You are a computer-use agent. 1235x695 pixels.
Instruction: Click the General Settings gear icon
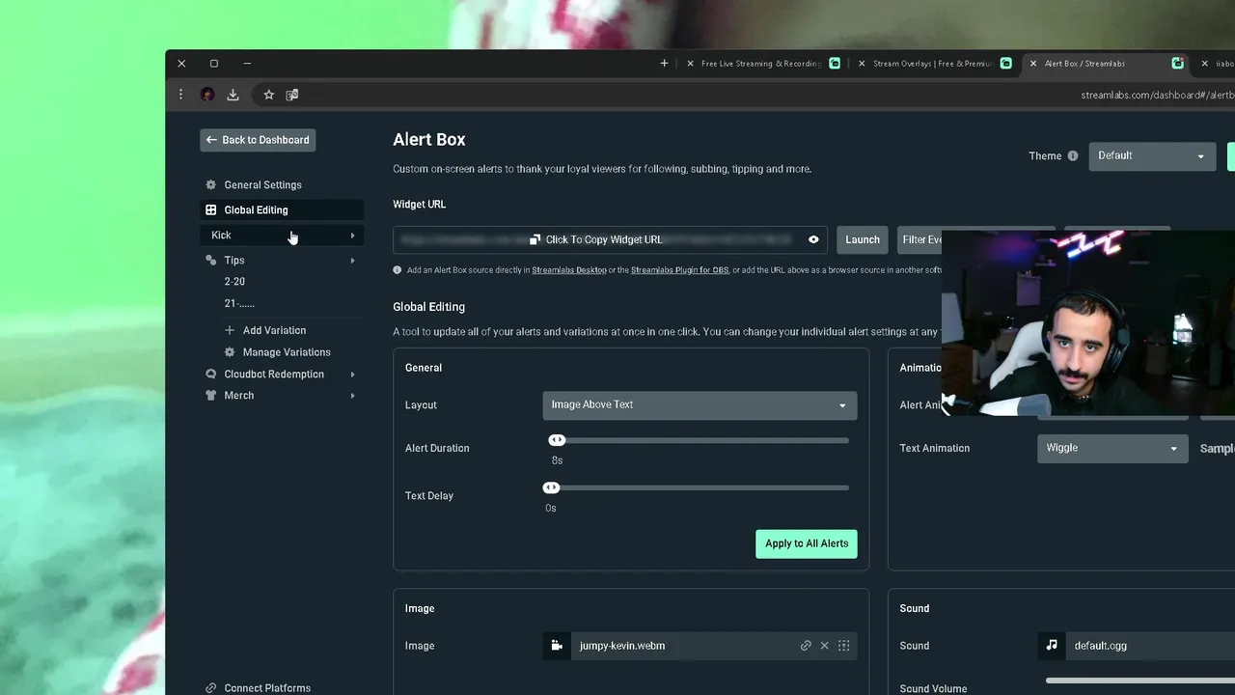pyautogui.click(x=210, y=184)
